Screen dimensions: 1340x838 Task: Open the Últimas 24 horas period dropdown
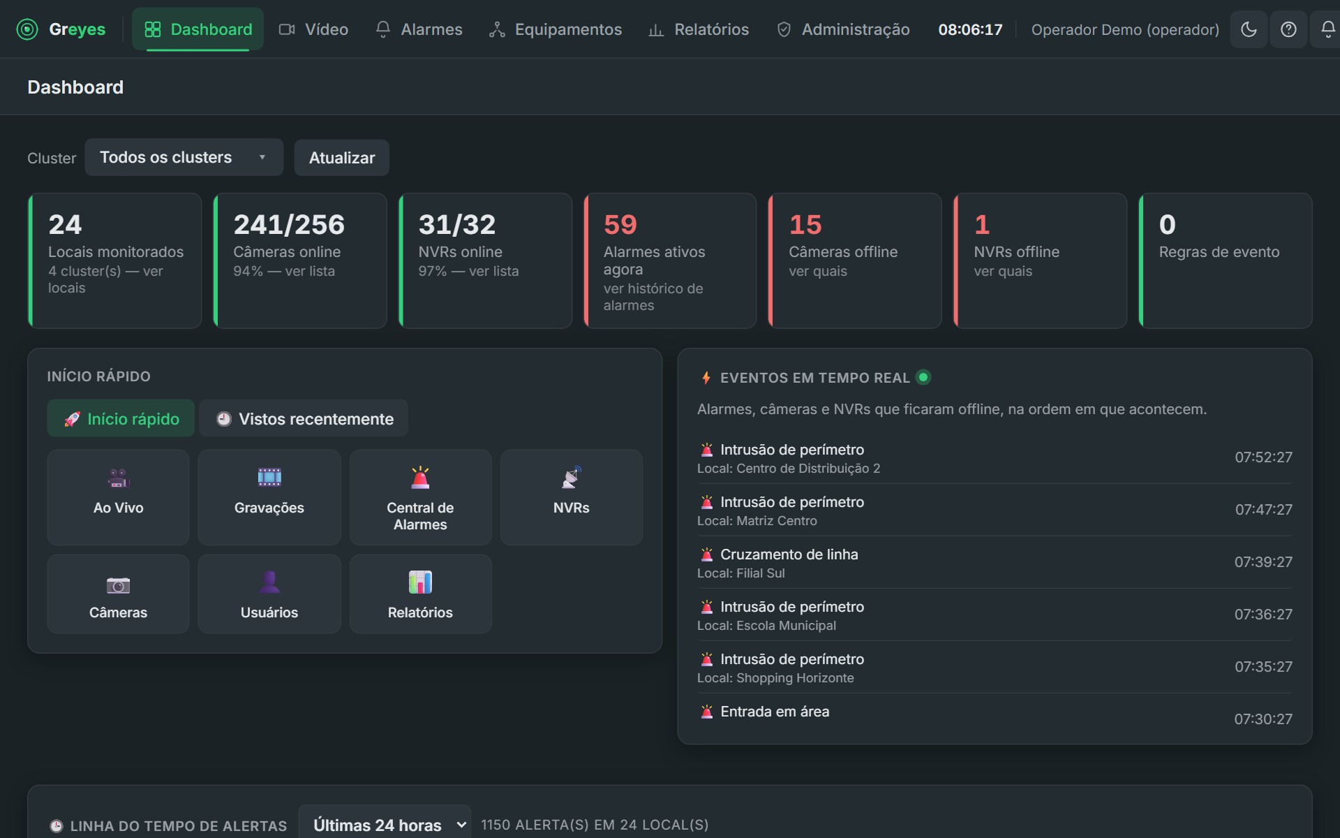(x=385, y=825)
